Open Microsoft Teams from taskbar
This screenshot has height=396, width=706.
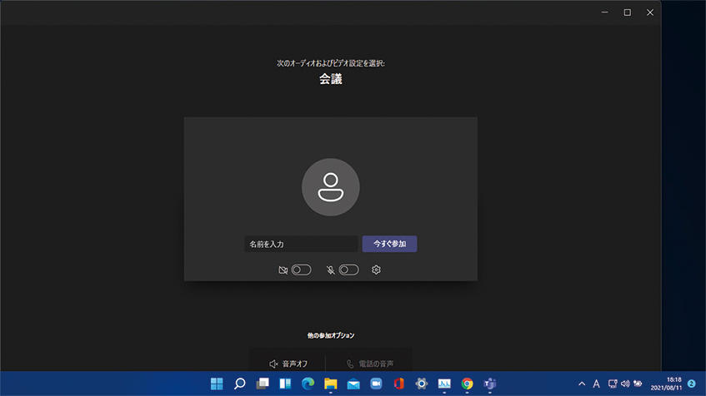point(490,384)
